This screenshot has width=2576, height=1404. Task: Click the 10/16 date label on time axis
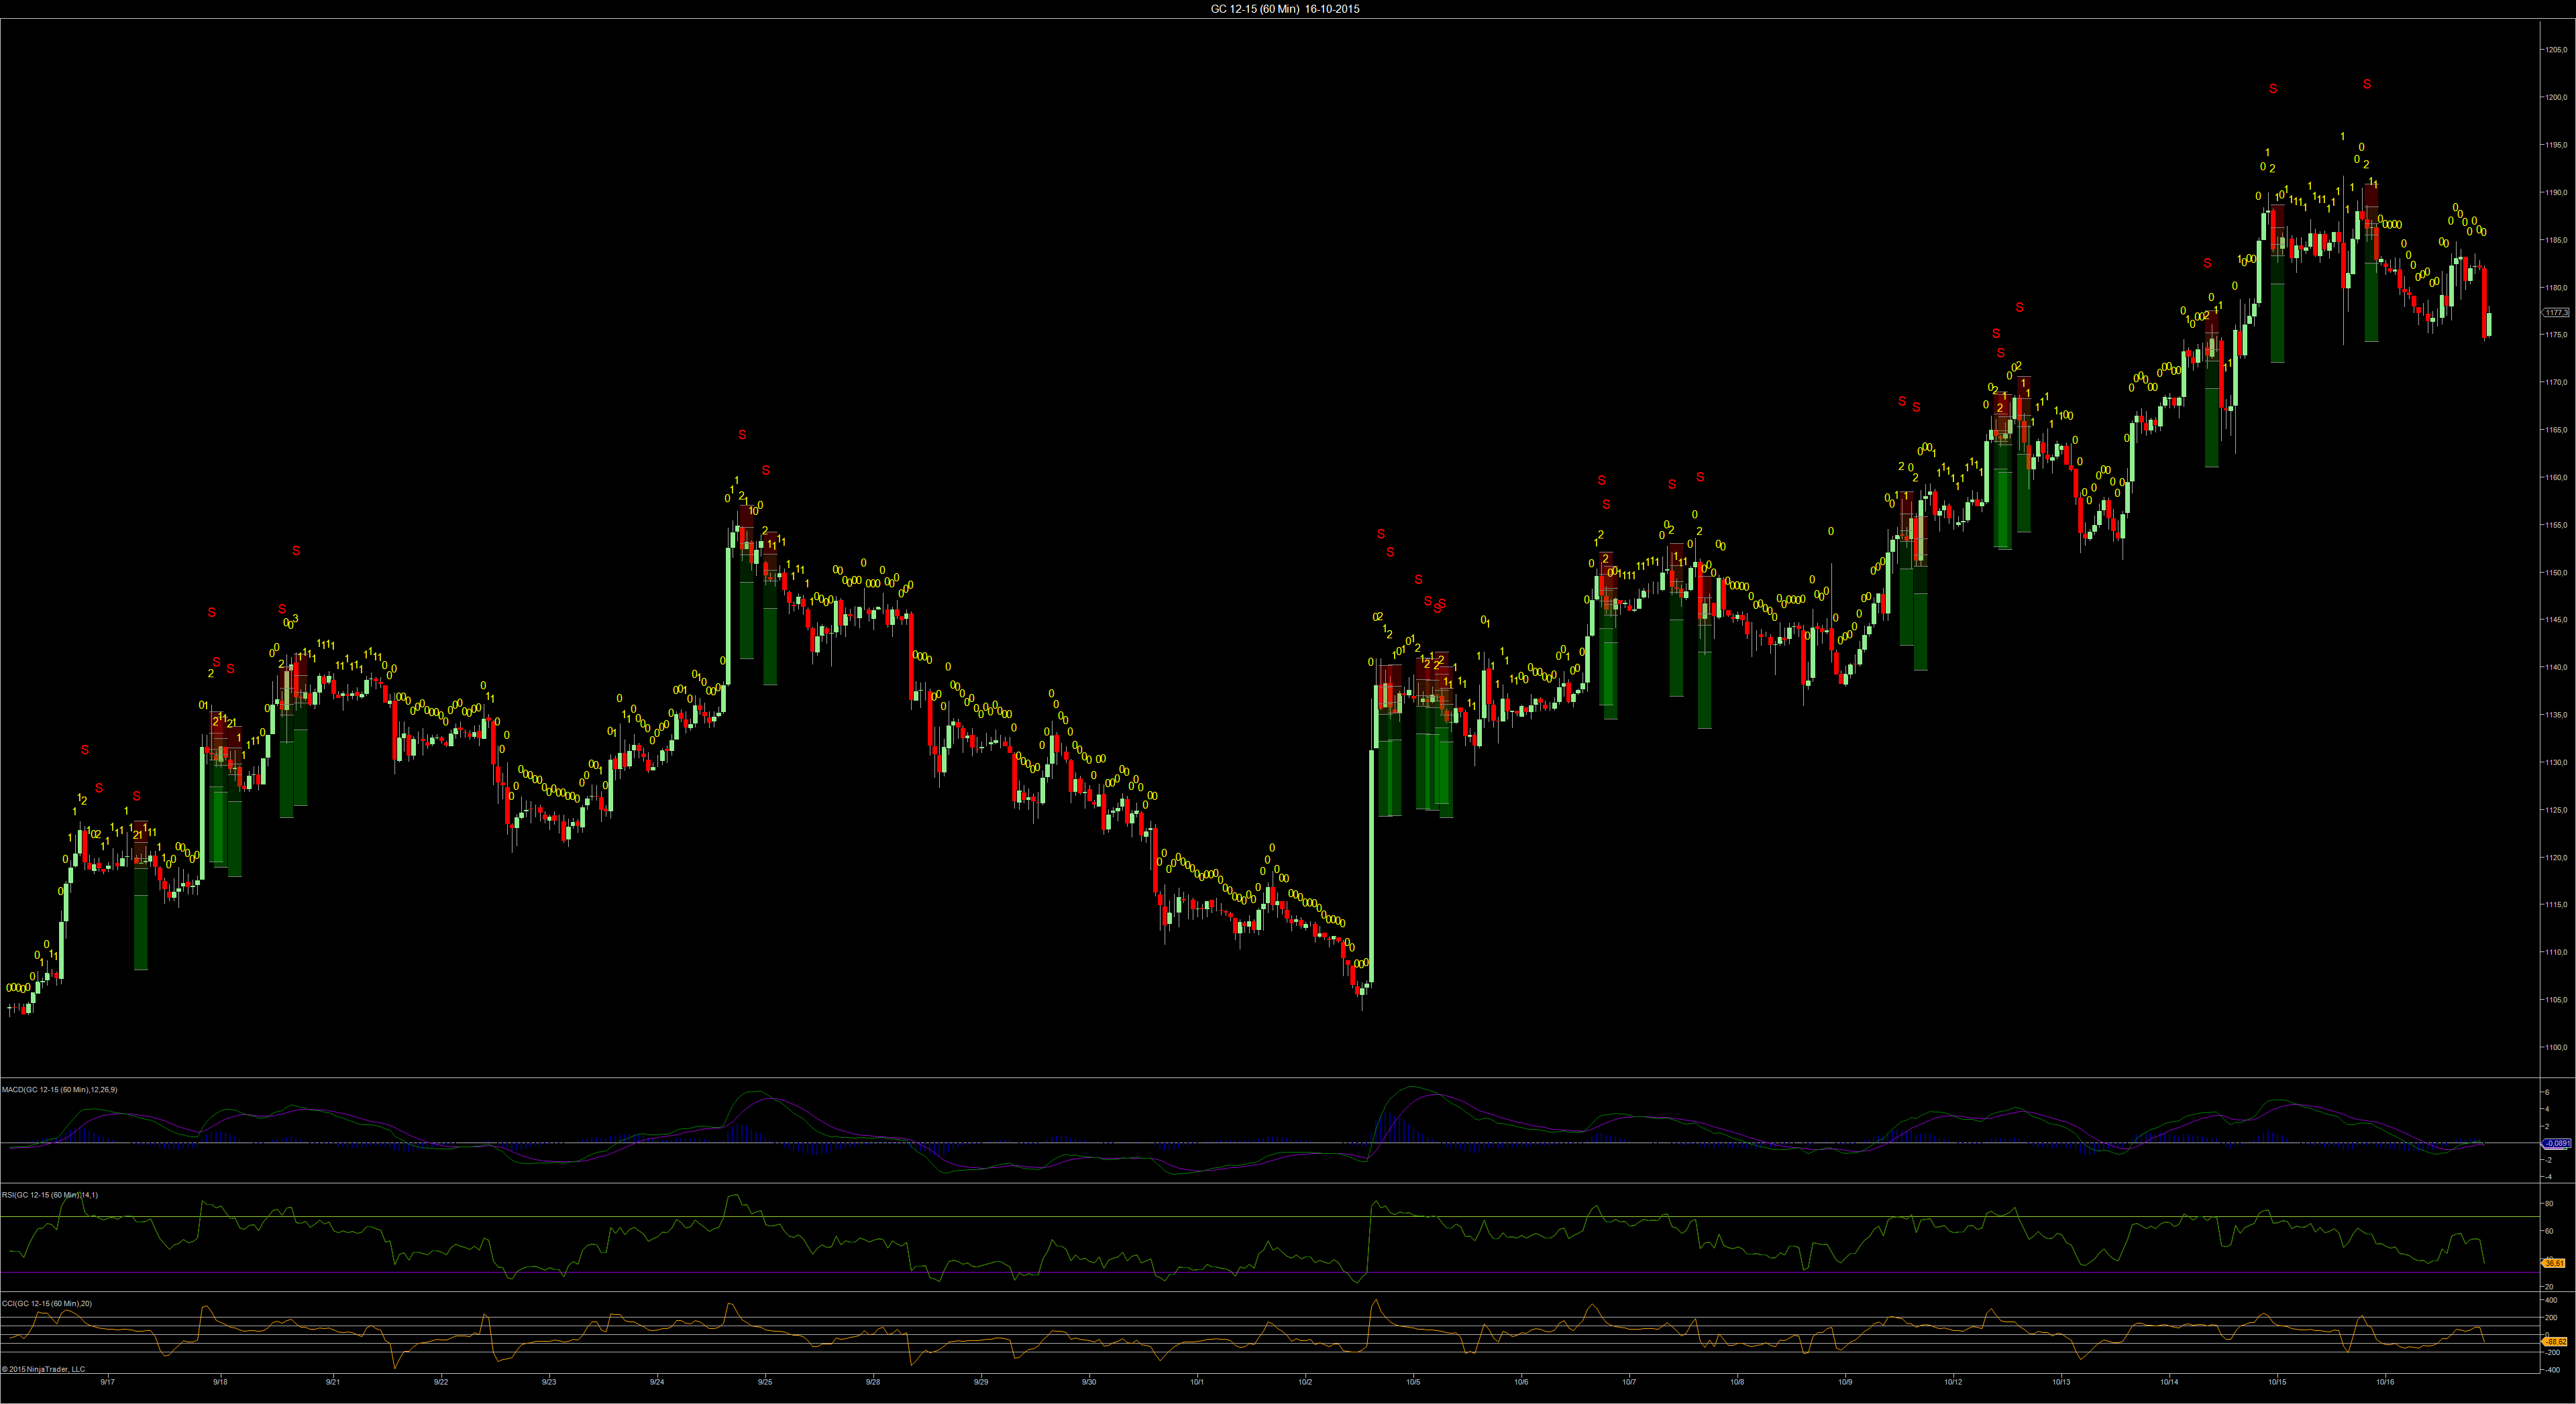(2385, 1383)
